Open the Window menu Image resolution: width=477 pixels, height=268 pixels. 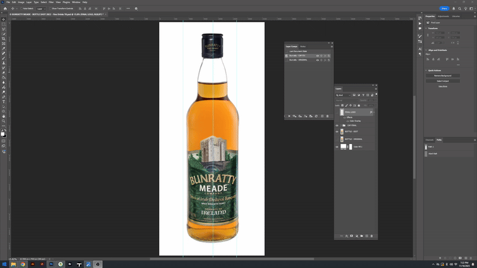76,2
